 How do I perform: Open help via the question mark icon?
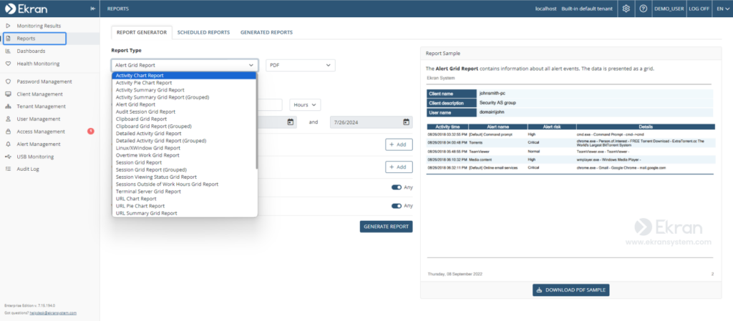click(x=644, y=9)
